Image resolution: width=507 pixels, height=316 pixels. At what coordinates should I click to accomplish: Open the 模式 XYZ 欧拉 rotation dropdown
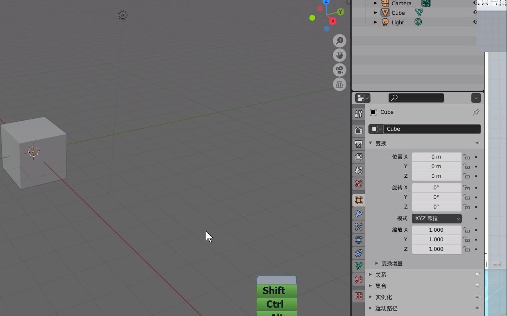[x=437, y=218]
